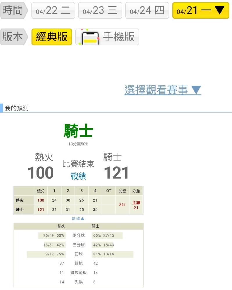Open the 04/21 date dropdown
Viewport: 232px width, 290px height.
tap(201, 10)
